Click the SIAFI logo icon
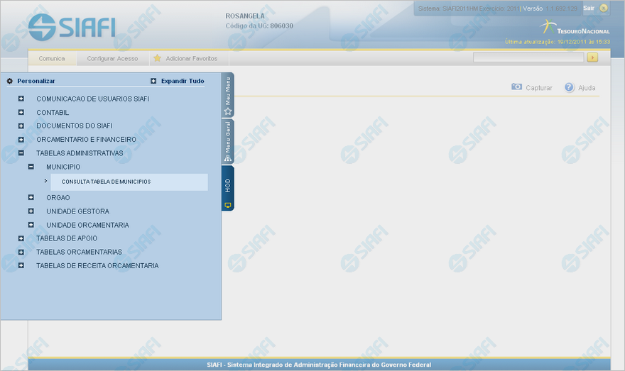 (42, 28)
